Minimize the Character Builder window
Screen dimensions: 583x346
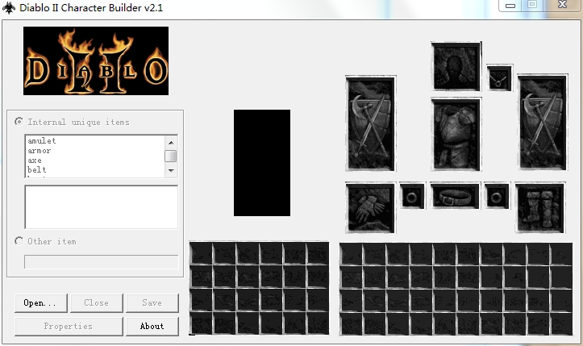coord(510,5)
